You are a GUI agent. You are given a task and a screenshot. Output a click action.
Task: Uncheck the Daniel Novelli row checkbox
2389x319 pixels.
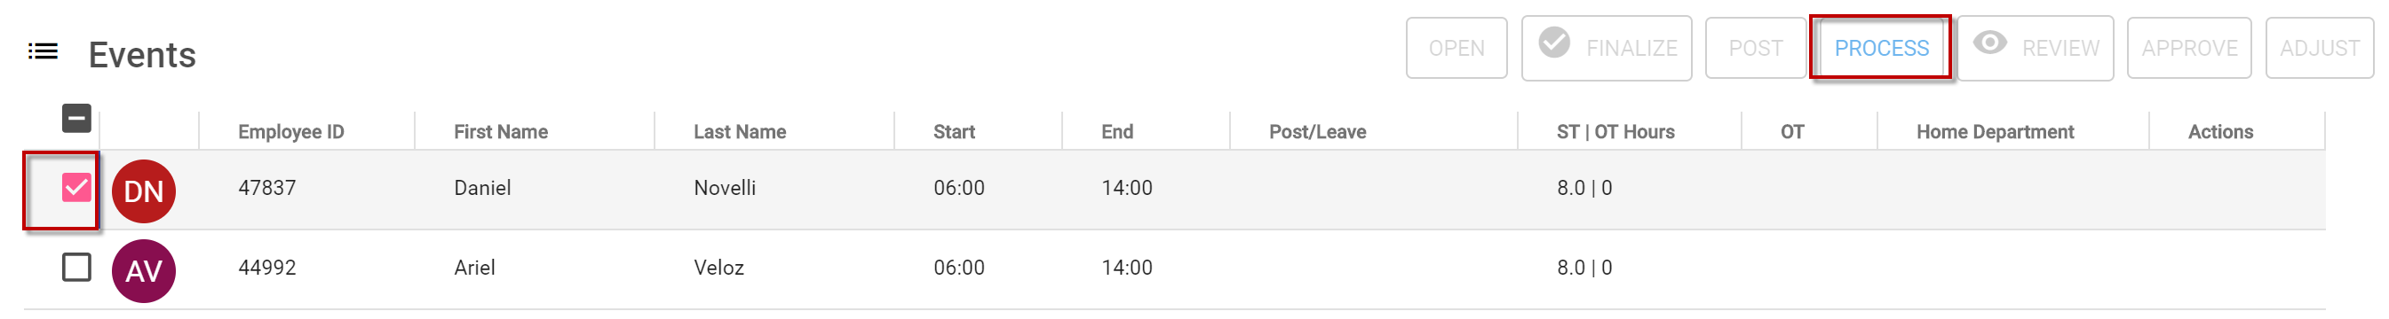pos(77,188)
